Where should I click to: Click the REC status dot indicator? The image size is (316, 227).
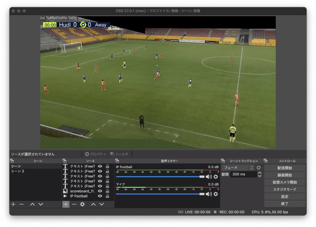tap(215, 212)
